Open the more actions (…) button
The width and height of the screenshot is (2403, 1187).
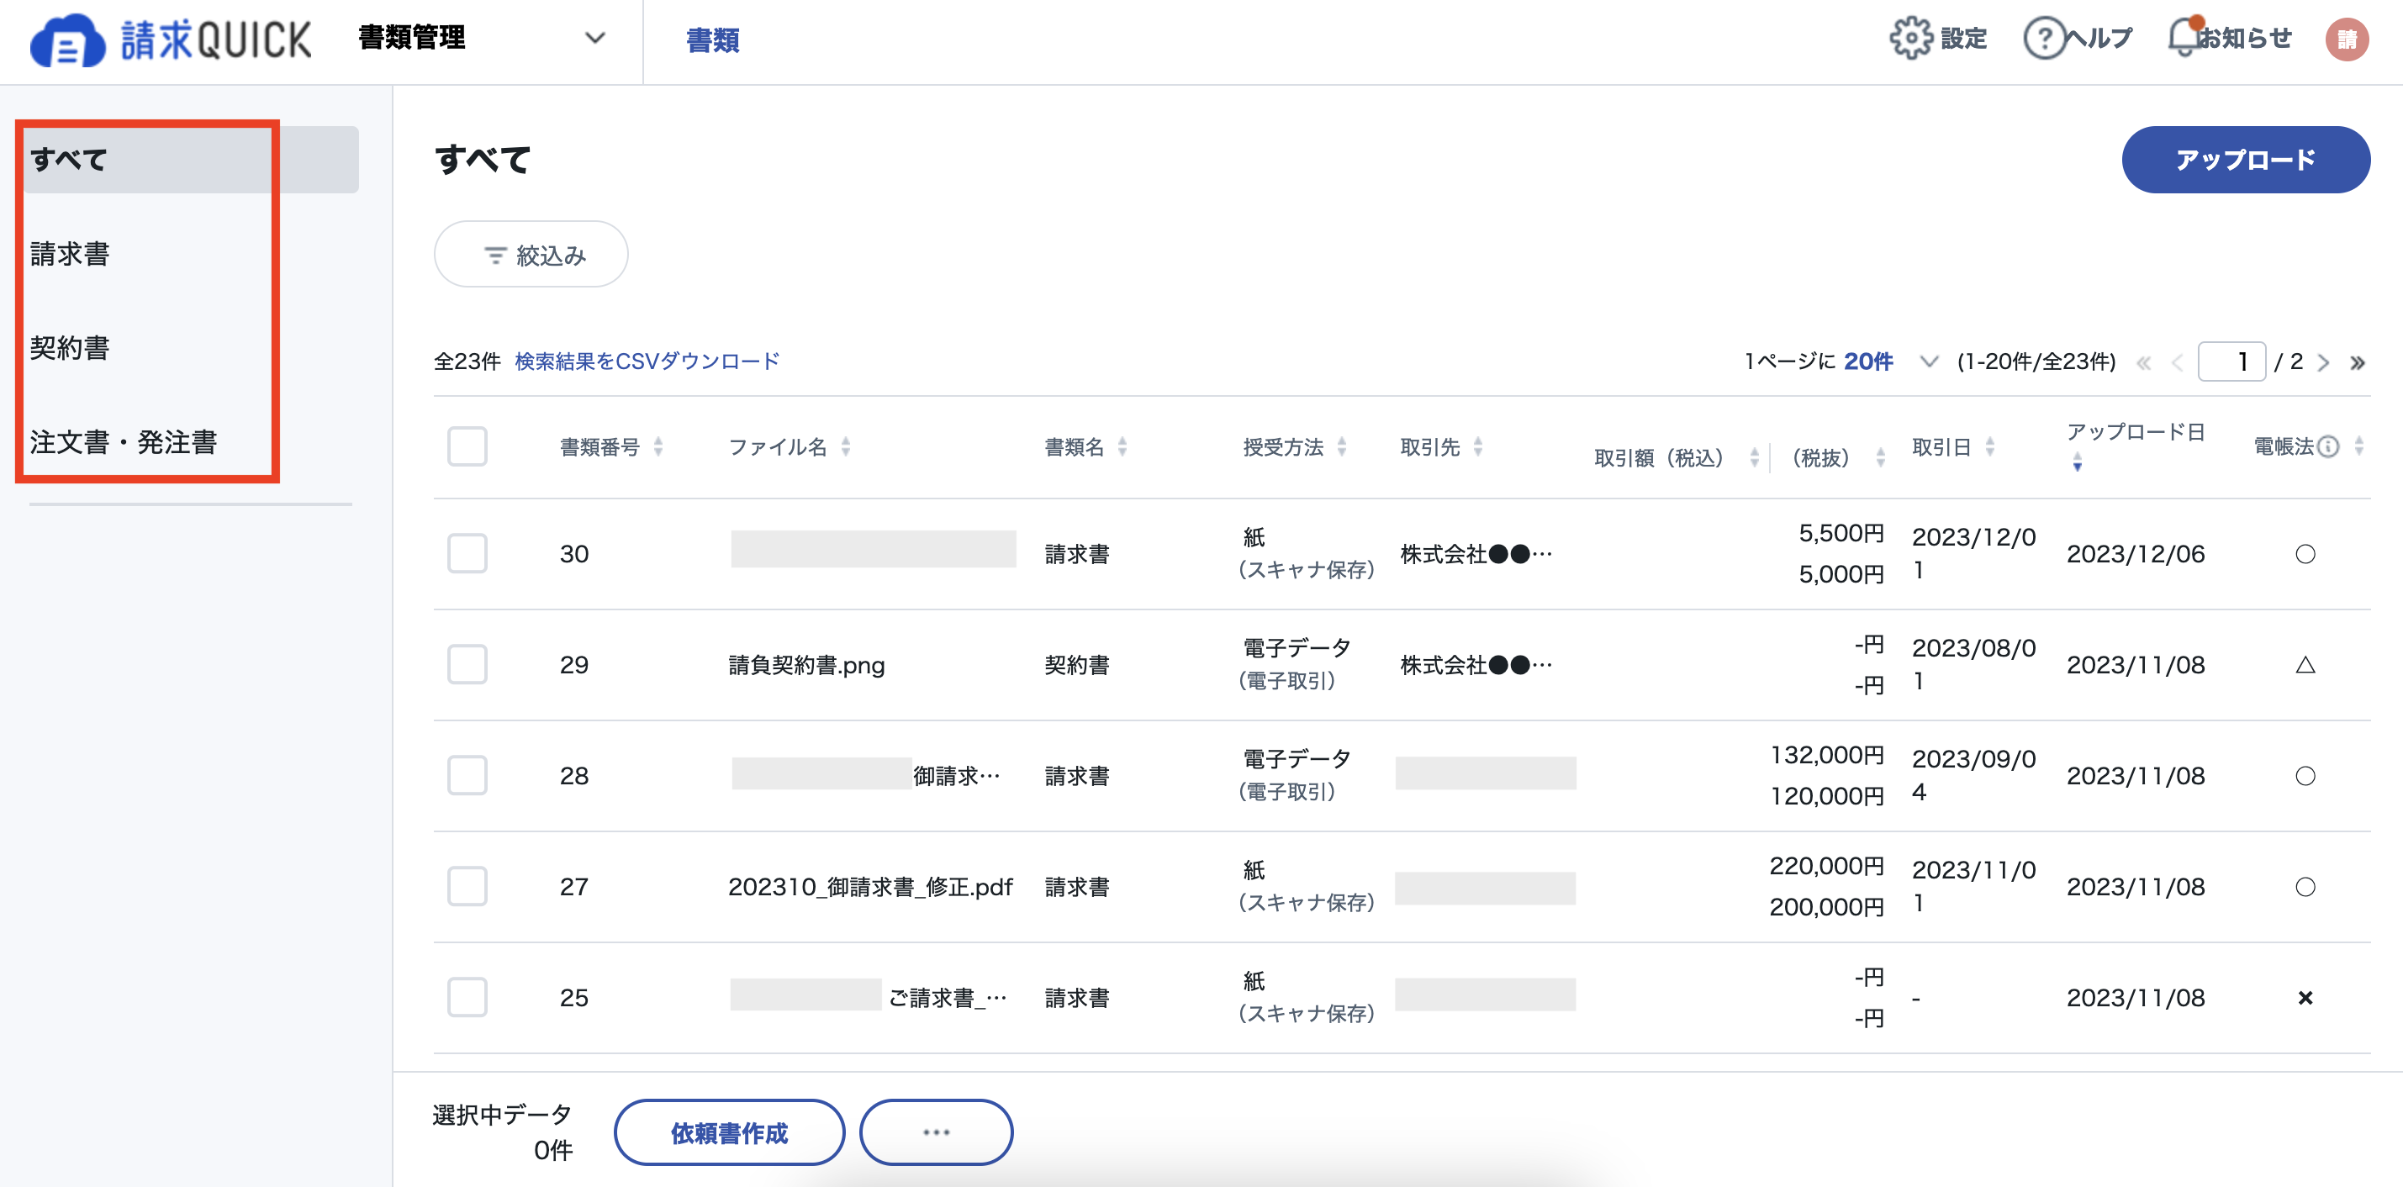point(936,1133)
